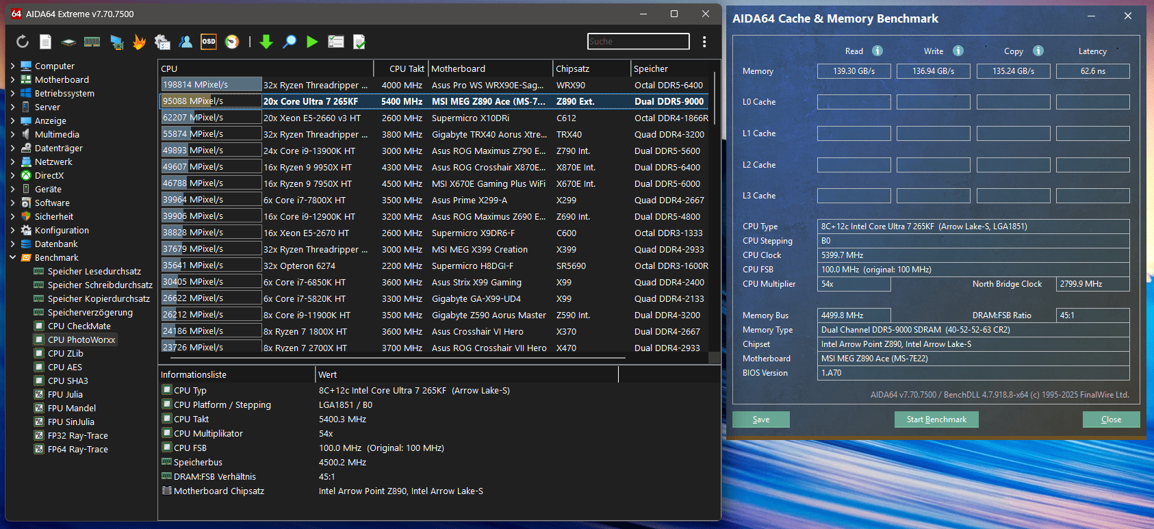
Task: Select Sicherheit in the tree
Action: [53, 217]
